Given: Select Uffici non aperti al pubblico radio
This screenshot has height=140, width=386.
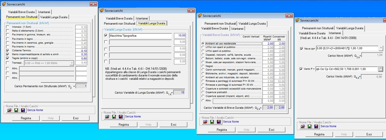Looking at the screenshot, I should tap(203, 47).
